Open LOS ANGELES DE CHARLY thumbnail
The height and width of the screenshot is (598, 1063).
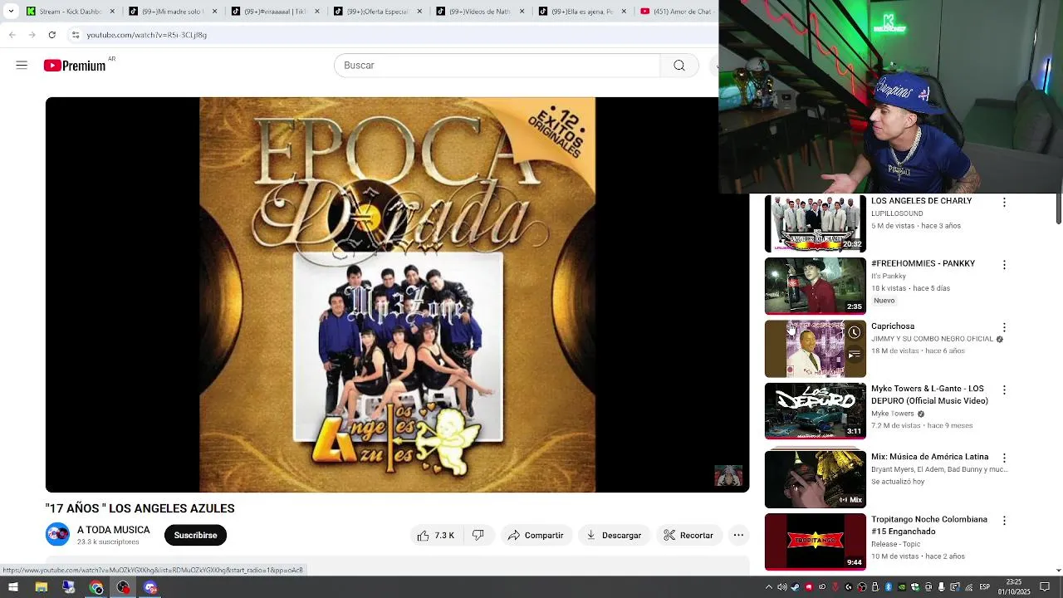click(815, 223)
